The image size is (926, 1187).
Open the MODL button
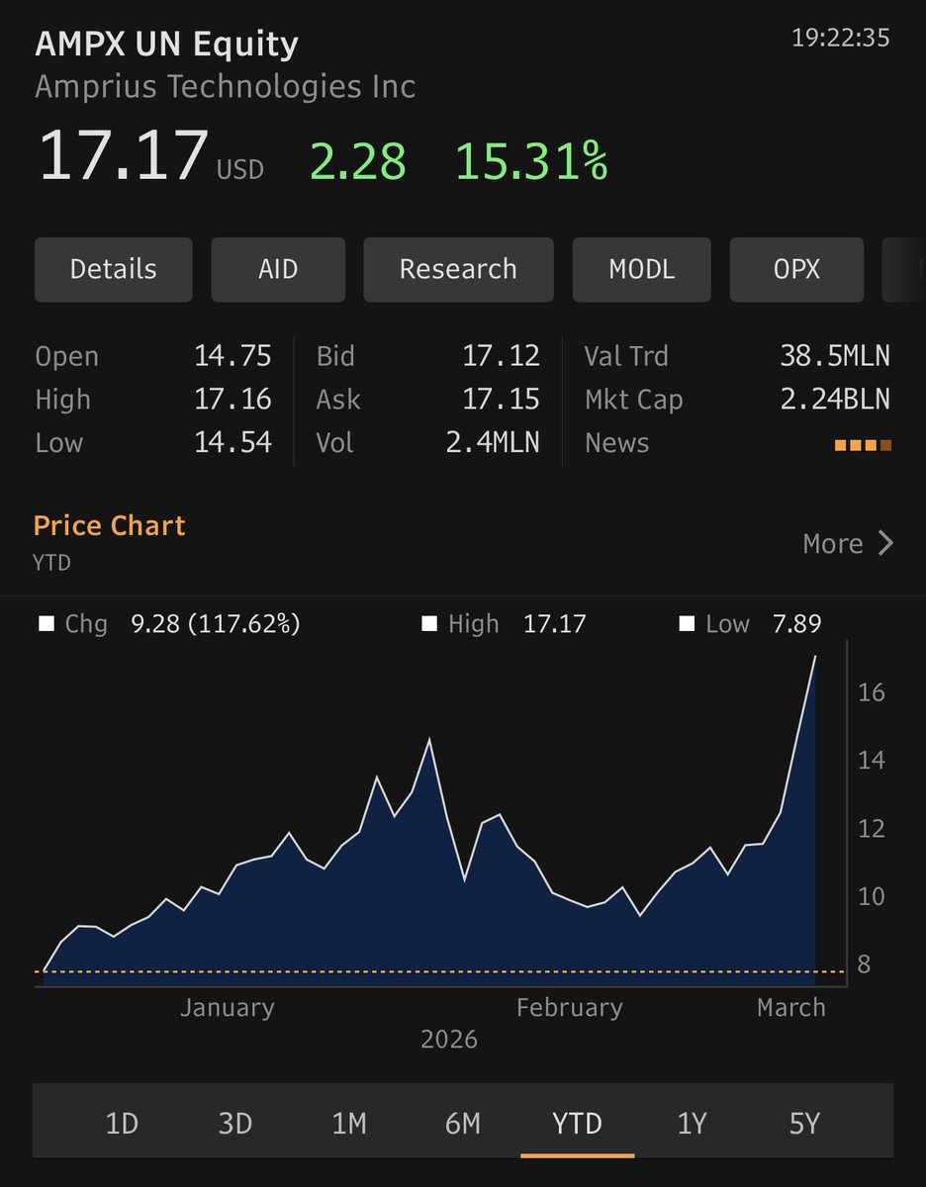(641, 269)
